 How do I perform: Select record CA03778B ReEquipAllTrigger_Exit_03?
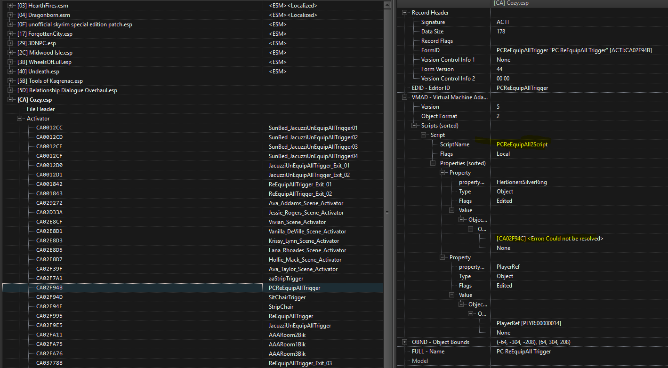click(49, 363)
